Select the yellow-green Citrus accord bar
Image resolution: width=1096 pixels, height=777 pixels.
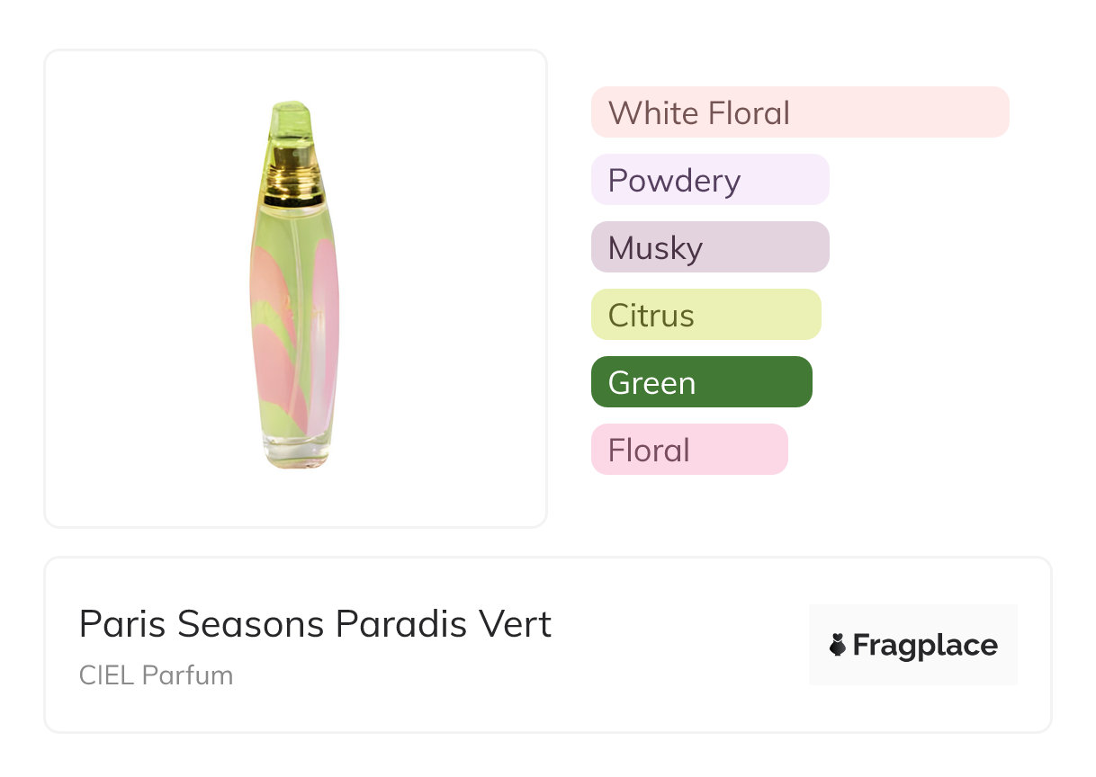coord(705,315)
